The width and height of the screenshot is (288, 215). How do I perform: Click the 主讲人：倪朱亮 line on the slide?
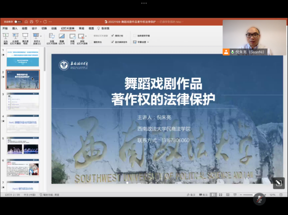click(x=154, y=117)
